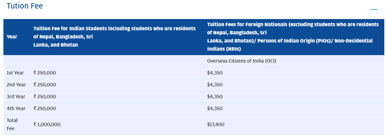Click the 1st Year ₹ 250,000 fee
The height and width of the screenshot is (137, 386).
pos(45,73)
